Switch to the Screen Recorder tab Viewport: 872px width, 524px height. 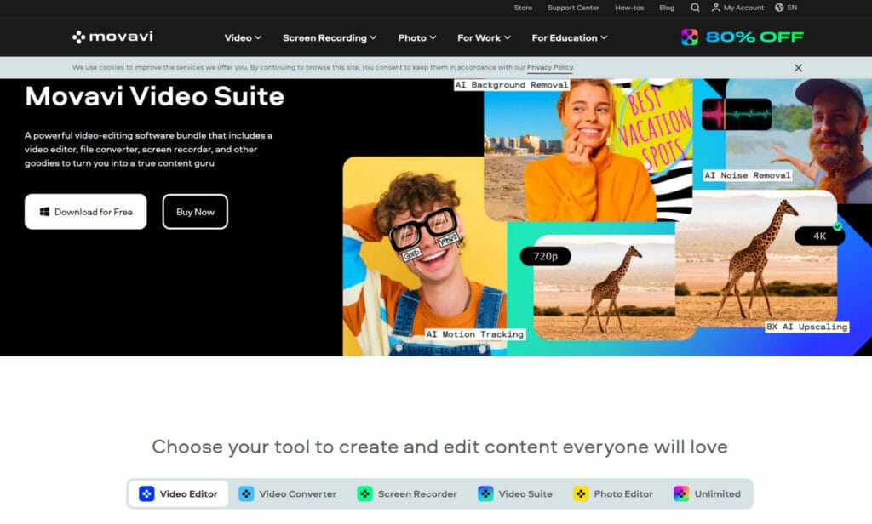coord(406,493)
